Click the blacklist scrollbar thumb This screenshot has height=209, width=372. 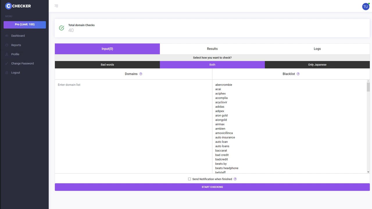click(368, 87)
